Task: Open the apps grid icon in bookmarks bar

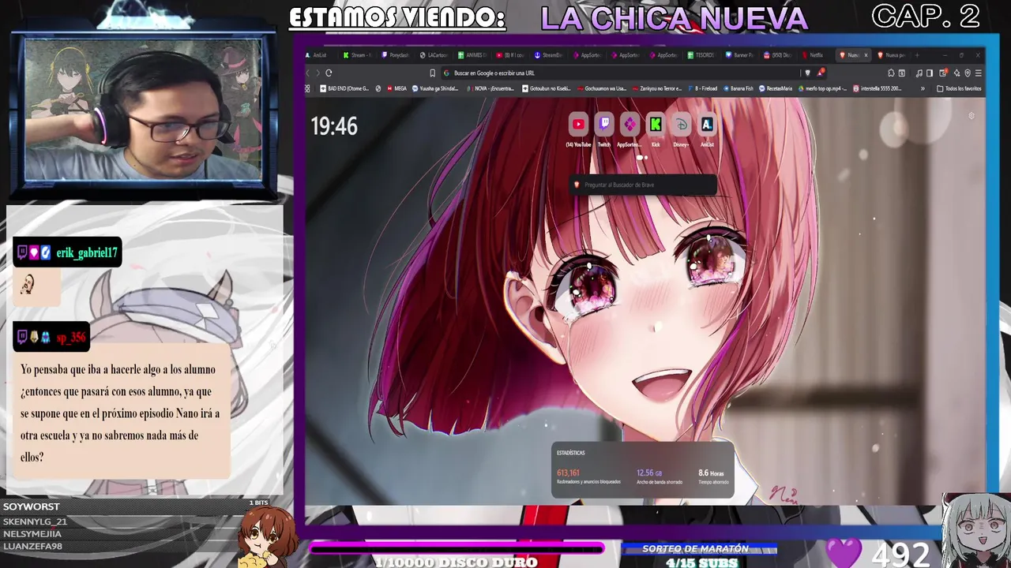Action: tap(307, 88)
